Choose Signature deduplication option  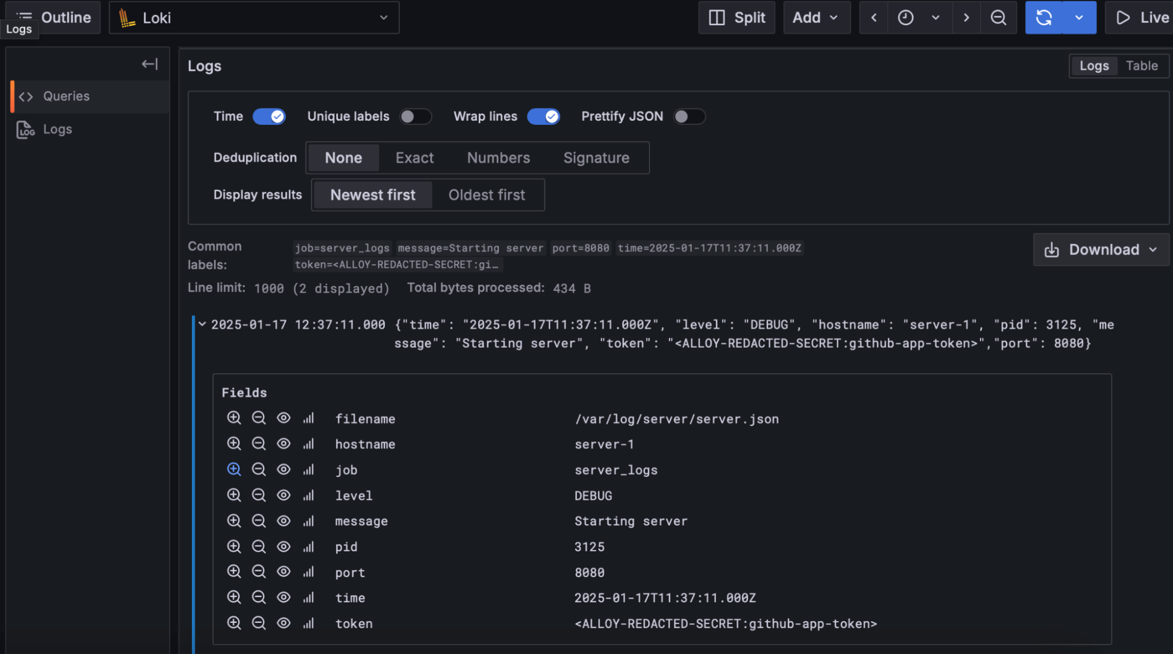(x=596, y=158)
